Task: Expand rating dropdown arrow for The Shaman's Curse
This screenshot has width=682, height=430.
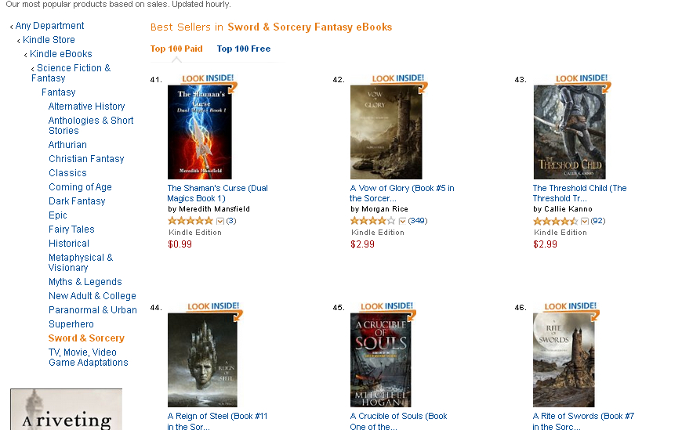Action: coord(220,222)
